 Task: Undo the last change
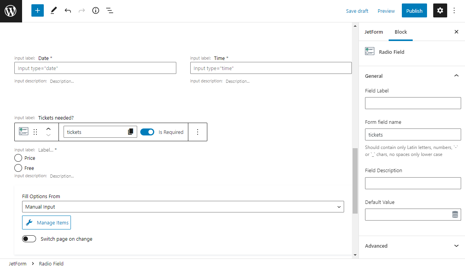(x=68, y=10)
